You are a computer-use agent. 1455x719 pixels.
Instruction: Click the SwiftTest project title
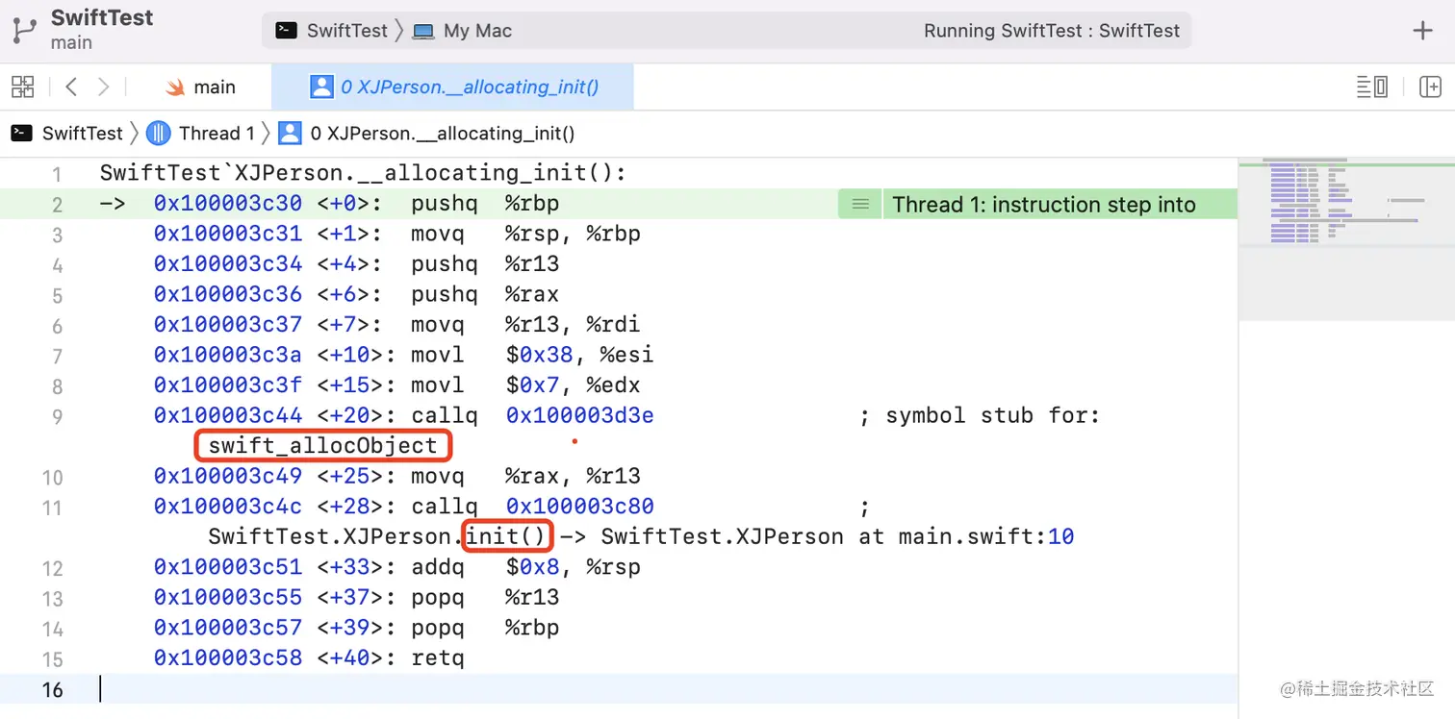click(102, 17)
